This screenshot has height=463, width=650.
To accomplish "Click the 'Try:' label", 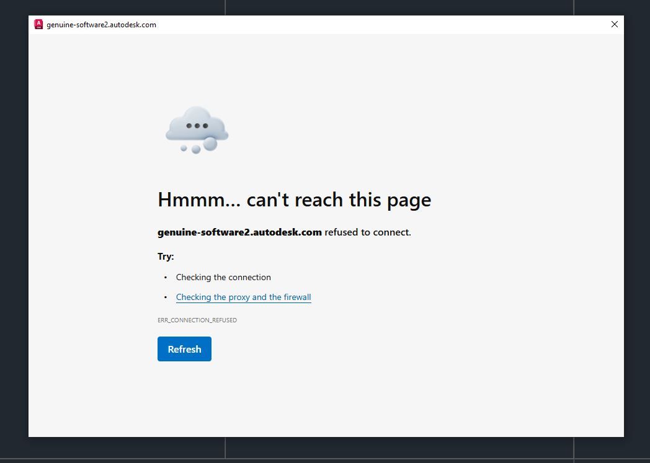I will coord(166,257).
